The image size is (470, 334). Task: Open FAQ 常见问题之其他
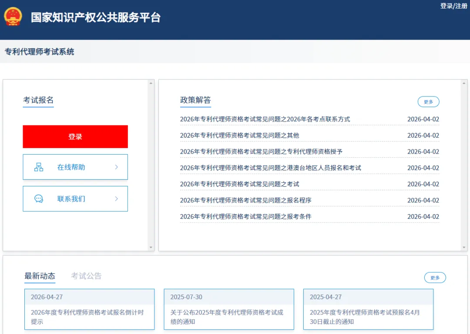tap(239, 135)
